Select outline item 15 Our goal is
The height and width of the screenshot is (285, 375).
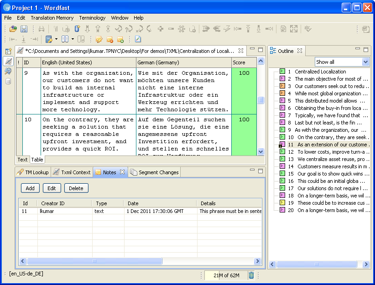coord(330,174)
